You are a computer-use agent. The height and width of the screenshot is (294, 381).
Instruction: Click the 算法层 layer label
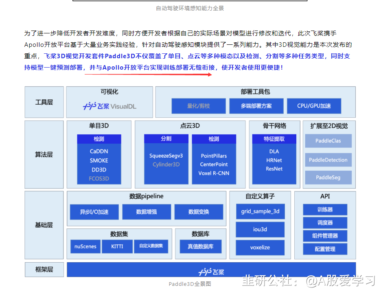pos(44,154)
